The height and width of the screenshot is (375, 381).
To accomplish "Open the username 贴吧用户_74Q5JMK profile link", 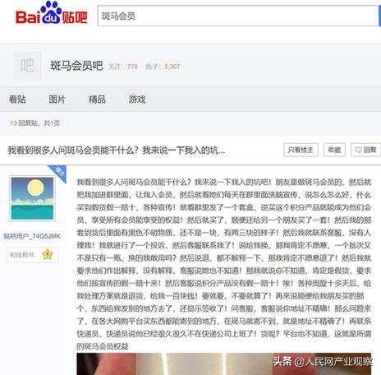I will click(x=32, y=236).
